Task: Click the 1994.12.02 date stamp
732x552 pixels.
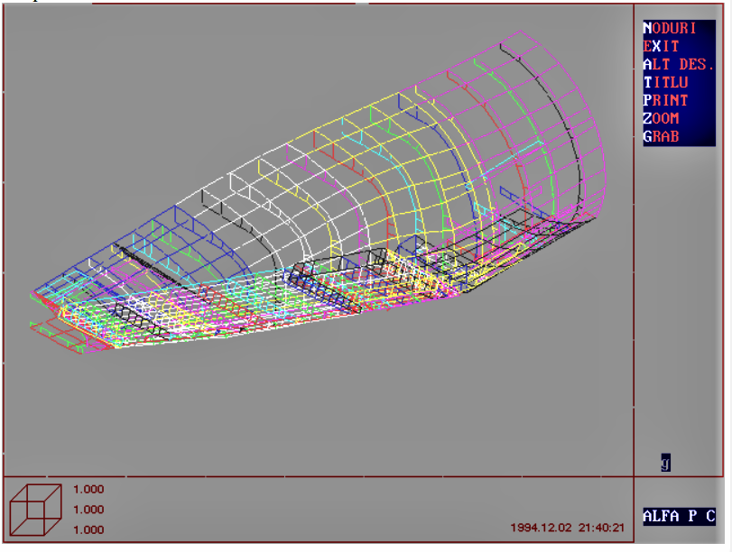Action: click(540, 527)
